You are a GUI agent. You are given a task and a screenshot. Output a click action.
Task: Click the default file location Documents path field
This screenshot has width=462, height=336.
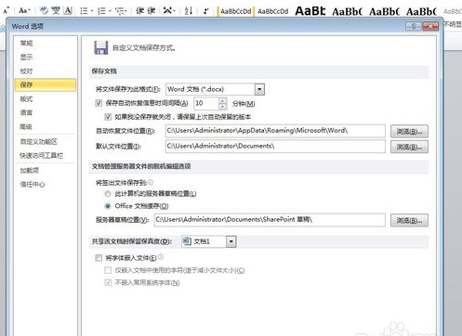click(x=275, y=146)
